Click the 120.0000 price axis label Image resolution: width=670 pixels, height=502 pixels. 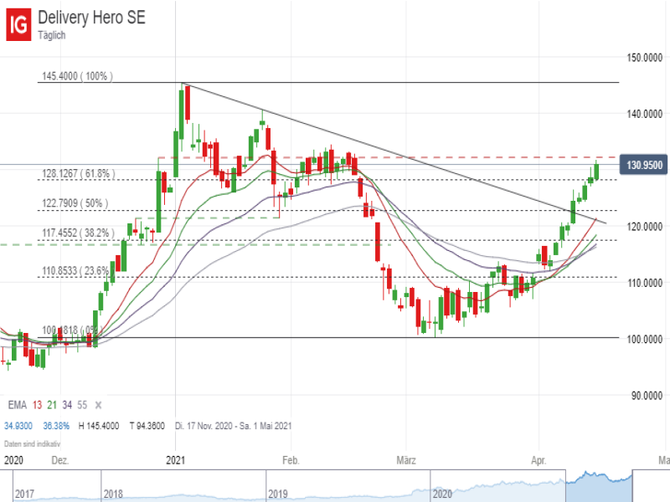point(644,227)
